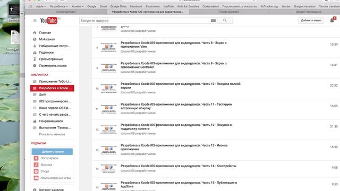340x191 pixels.
Task: Open thumbnail of video number 9
Action: click(108, 68)
